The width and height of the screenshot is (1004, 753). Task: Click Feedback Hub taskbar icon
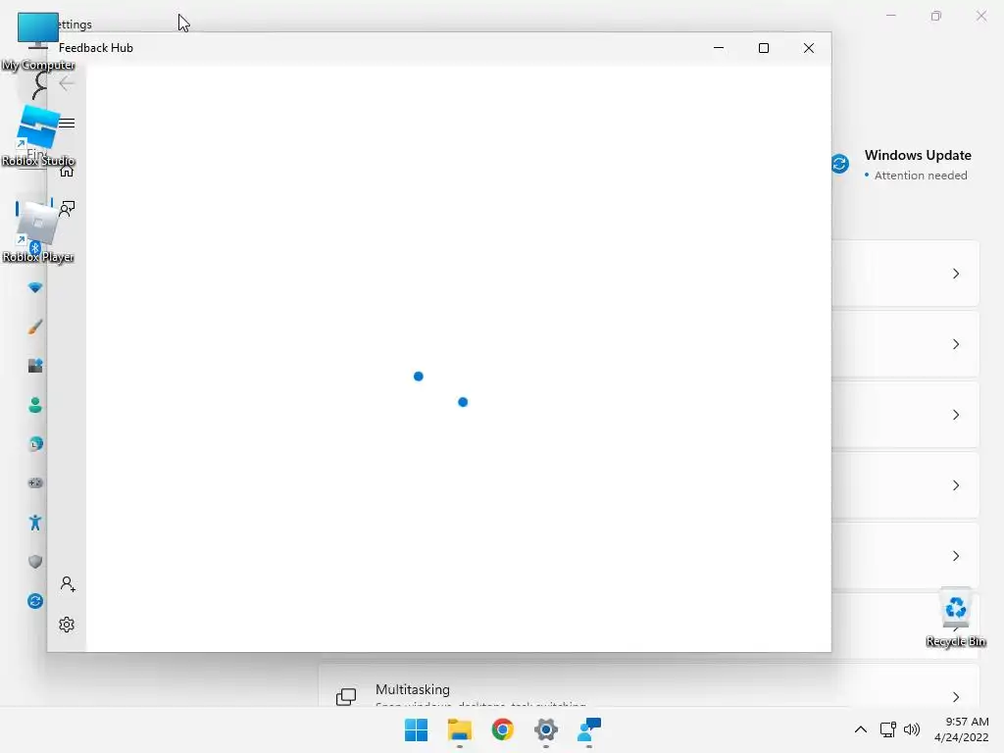point(589,729)
